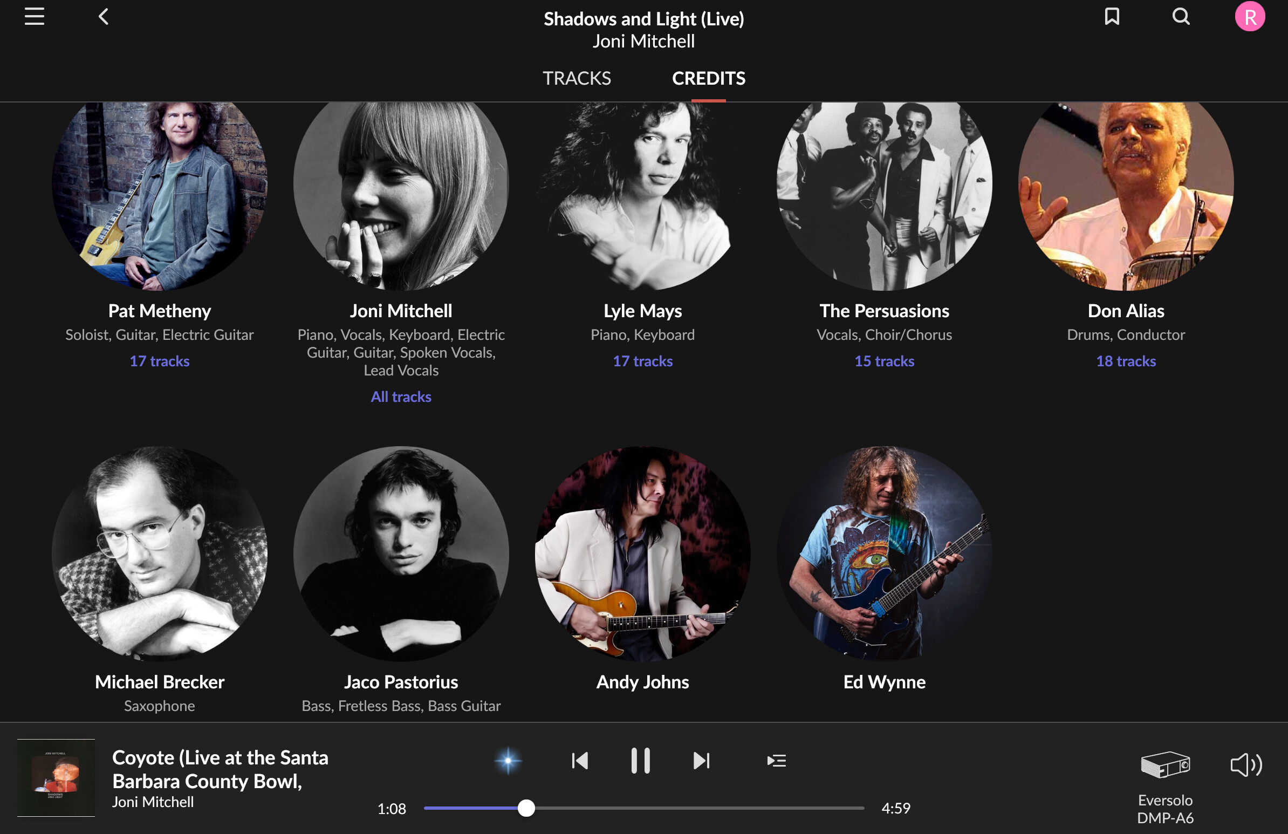
Task: Show Don Alias's 18 tracks
Action: 1126,361
